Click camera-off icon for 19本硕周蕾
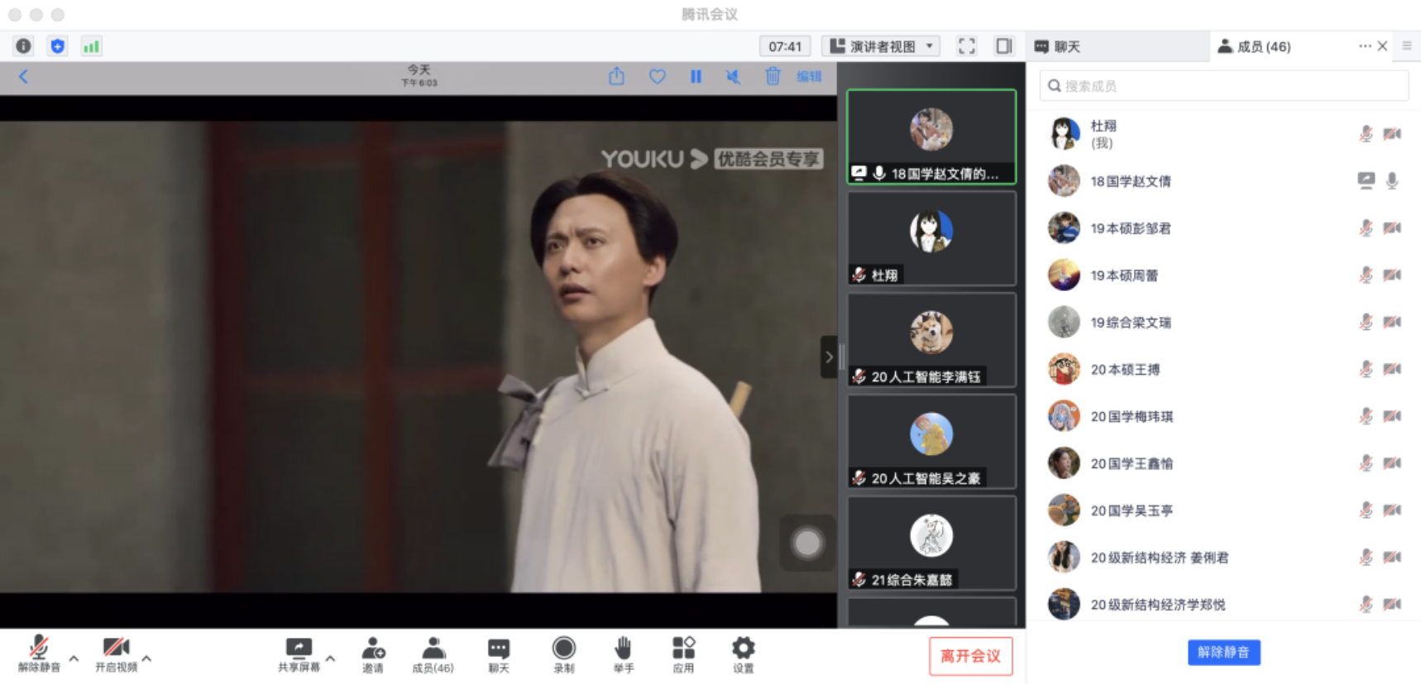This screenshot has height=685, width=1421. (1393, 275)
